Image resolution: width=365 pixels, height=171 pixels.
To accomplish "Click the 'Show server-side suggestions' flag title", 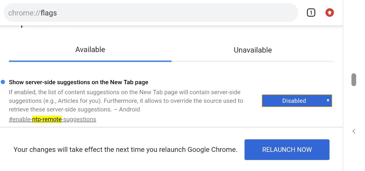I will click(78, 82).
